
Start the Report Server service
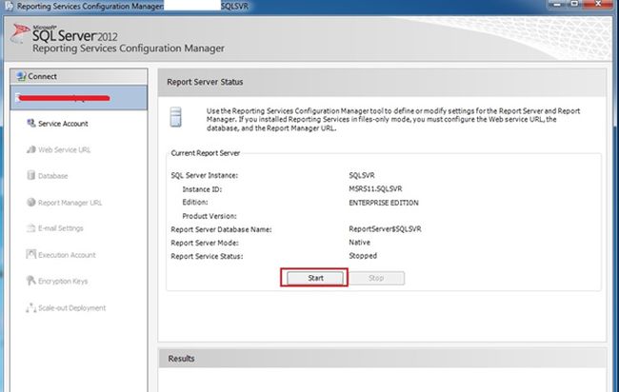click(313, 278)
